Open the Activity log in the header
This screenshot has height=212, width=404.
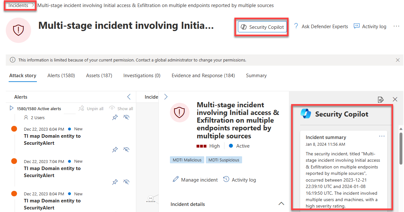(x=370, y=27)
